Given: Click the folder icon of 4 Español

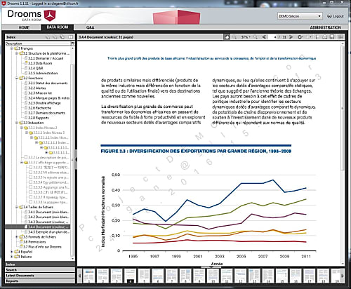Looking at the screenshot, I should (x=16, y=252).
